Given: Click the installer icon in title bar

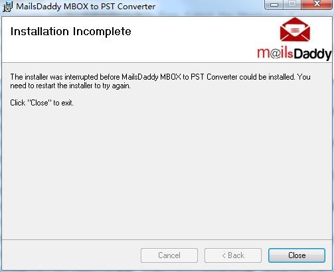Looking at the screenshot, I should point(7,7).
